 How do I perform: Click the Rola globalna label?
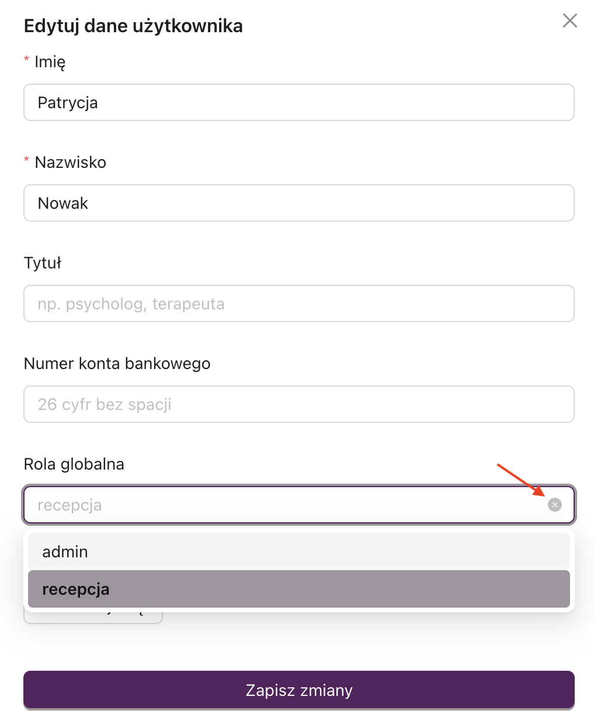click(x=74, y=464)
